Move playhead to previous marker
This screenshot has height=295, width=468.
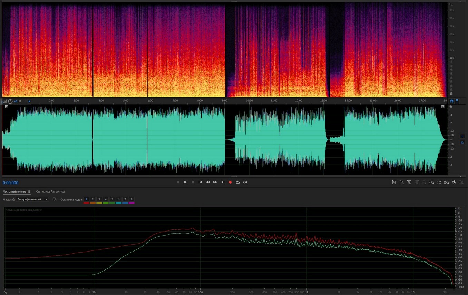(x=200, y=182)
